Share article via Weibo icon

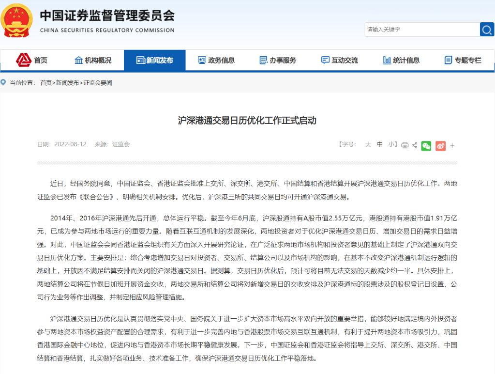[x=440, y=145]
